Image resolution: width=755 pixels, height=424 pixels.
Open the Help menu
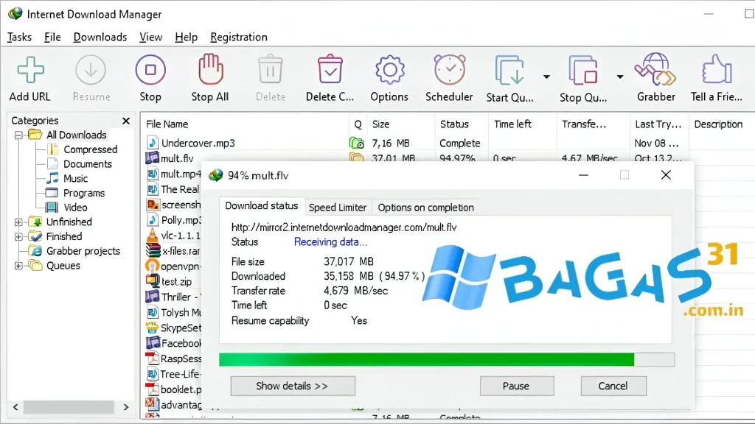coord(187,37)
